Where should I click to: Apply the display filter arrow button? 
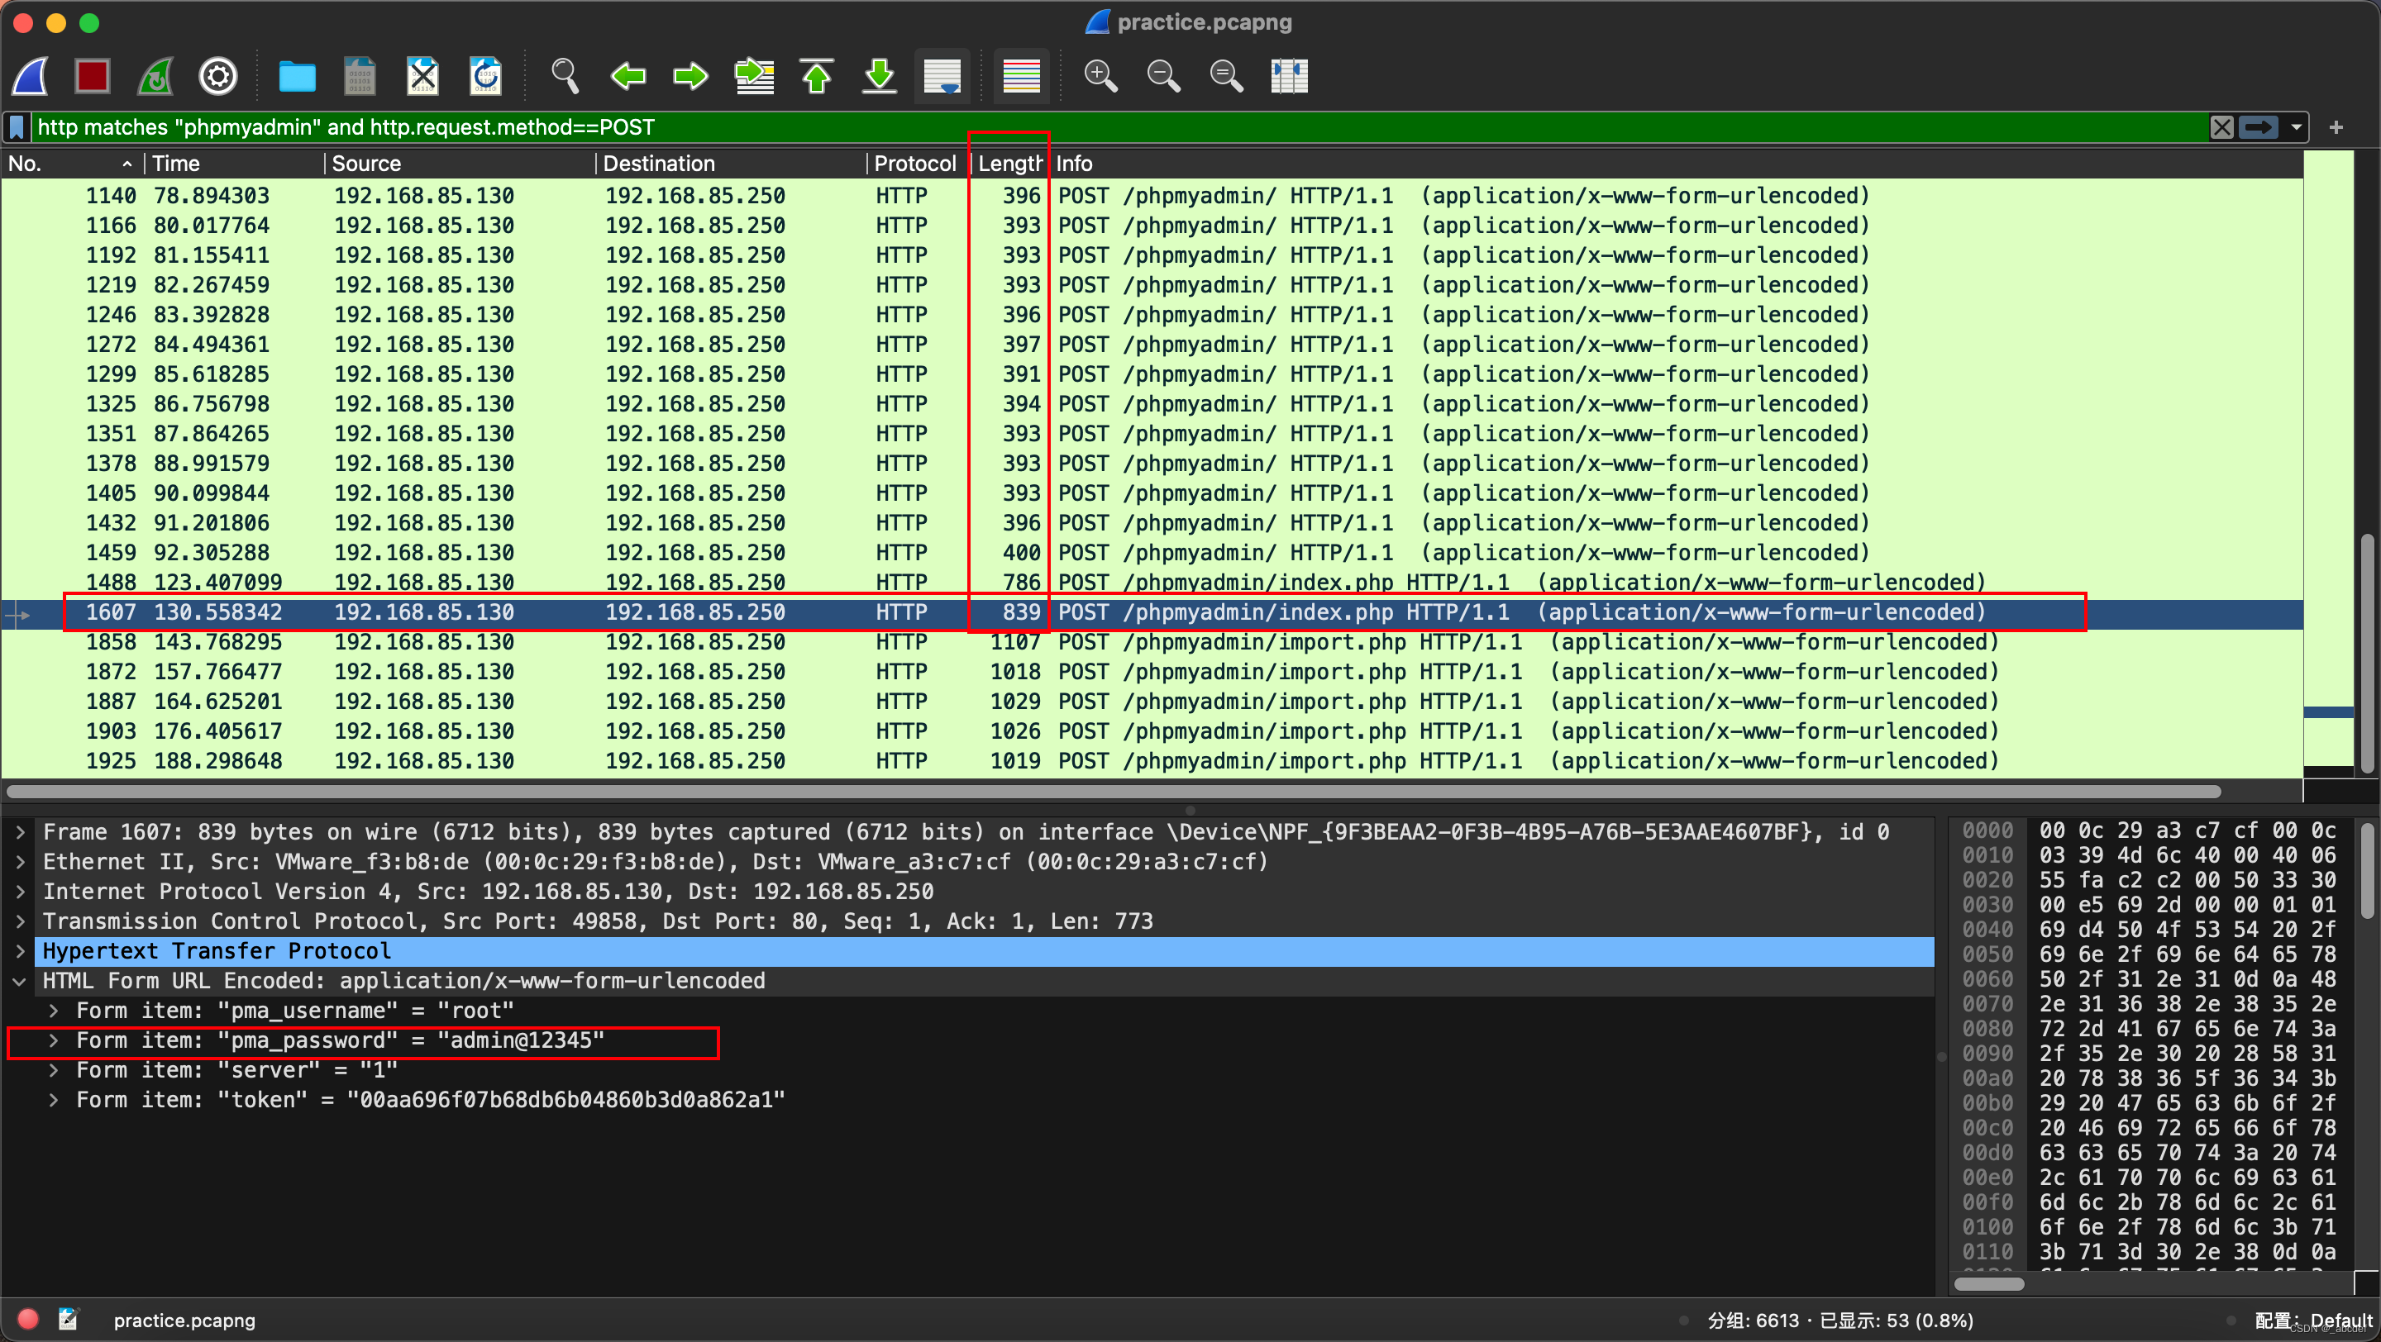2259,127
